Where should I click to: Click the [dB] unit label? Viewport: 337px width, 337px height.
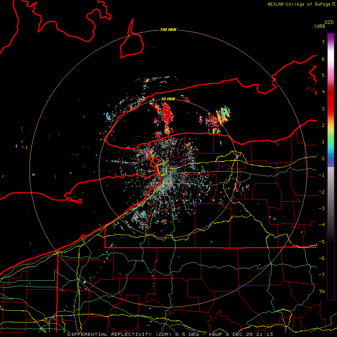[x=320, y=26]
